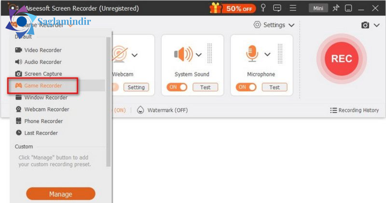
Task: Expand the Webcam dropdown arrow
Action: pyautogui.click(x=134, y=55)
